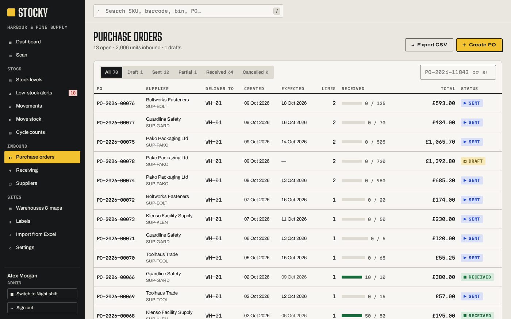Click the PO number filter input

click(458, 72)
